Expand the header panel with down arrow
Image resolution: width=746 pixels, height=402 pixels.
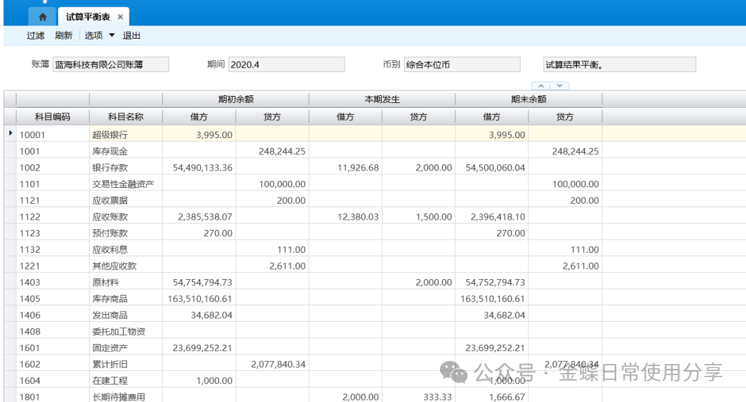[x=559, y=86]
